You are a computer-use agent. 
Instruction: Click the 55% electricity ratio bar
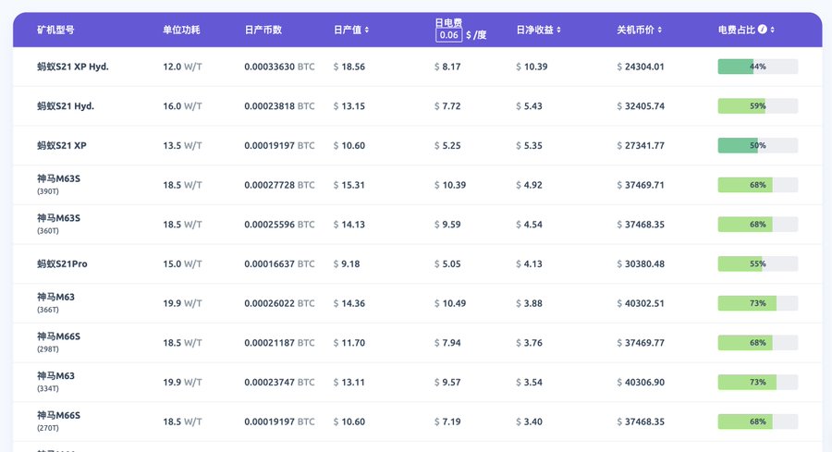(758, 263)
